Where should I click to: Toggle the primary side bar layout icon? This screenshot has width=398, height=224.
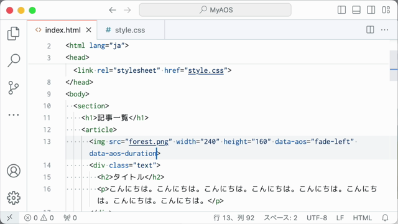pyautogui.click(x=341, y=10)
